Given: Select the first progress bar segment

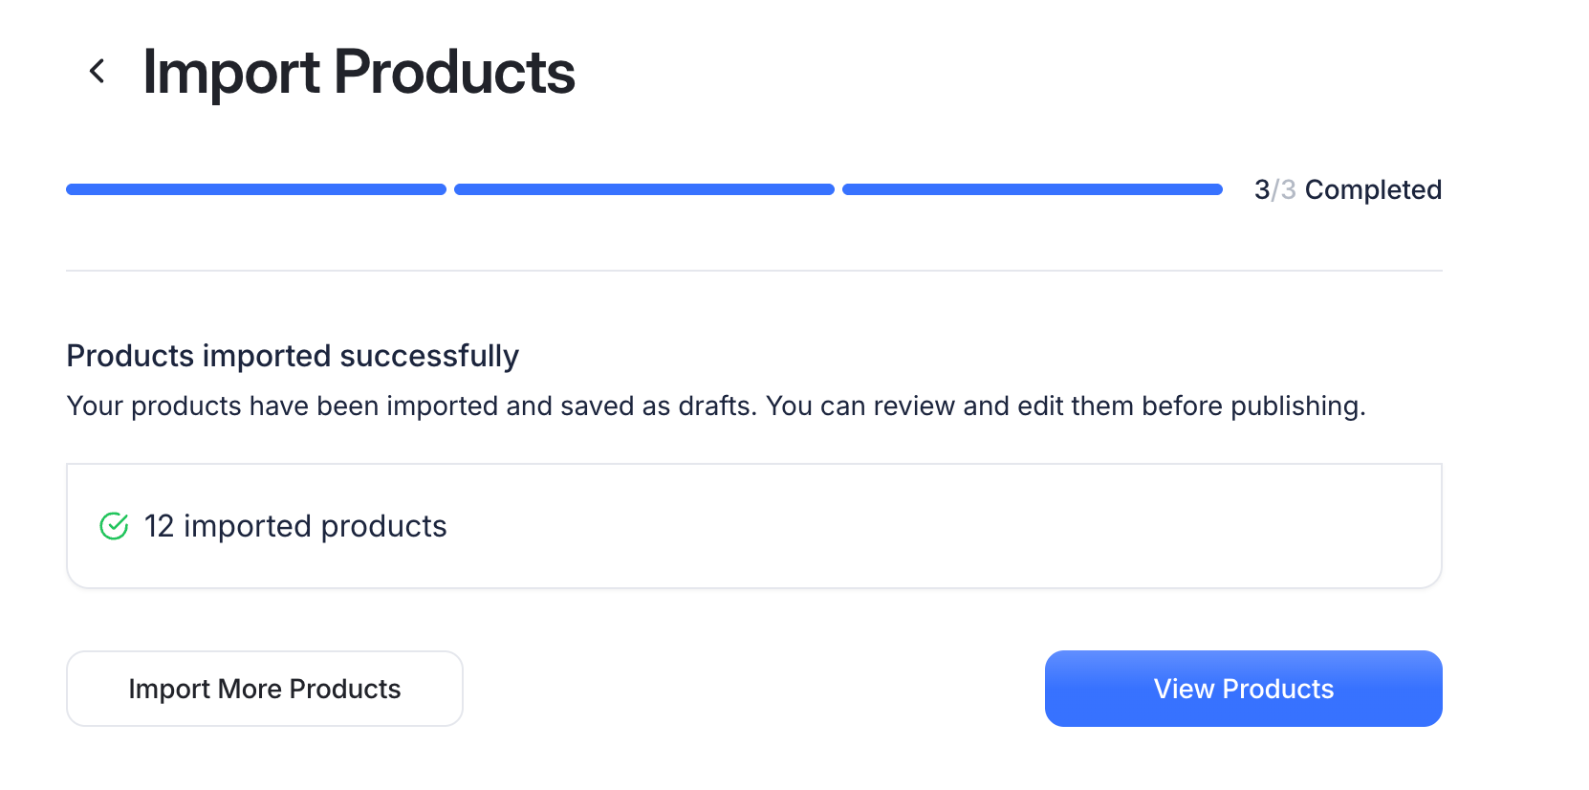Looking at the screenshot, I should [256, 189].
